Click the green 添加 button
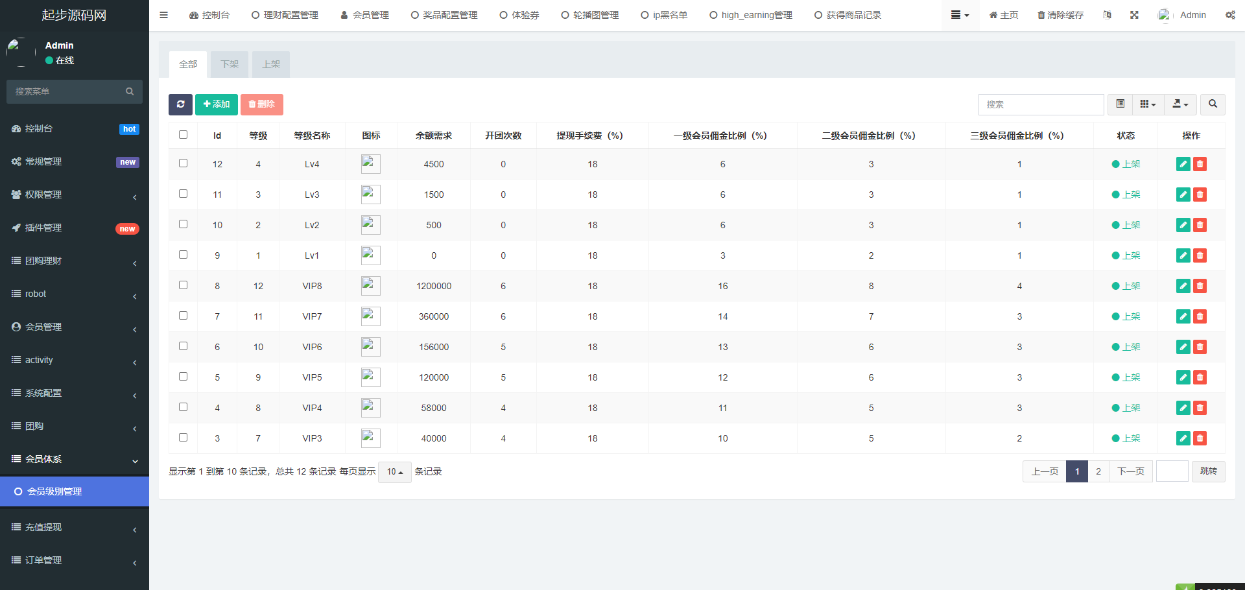This screenshot has width=1245, height=590. [x=217, y=104]
